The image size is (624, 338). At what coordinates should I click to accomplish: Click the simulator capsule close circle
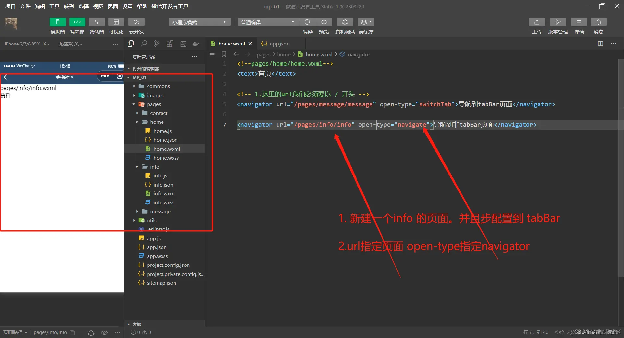pyautogui.click(x=119, y=76)
